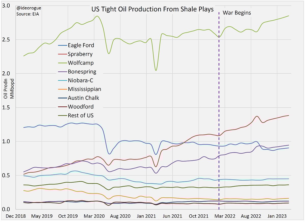Click the Dec 2018 x-axis label
The width and height of the screenshot is (305, 222).
pyautogui.click(x=16, y=216)
